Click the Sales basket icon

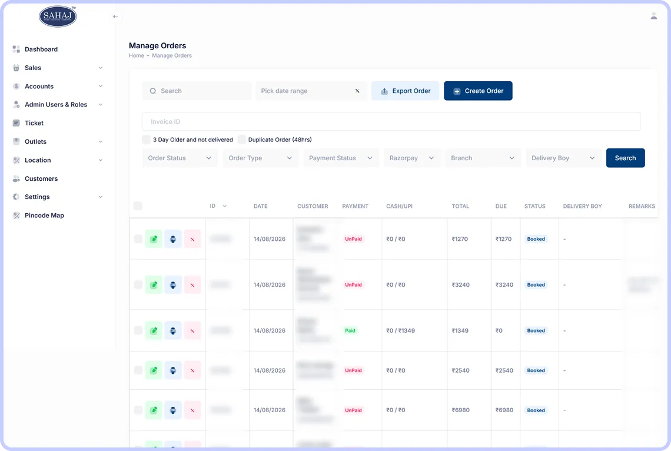[16, 68]
